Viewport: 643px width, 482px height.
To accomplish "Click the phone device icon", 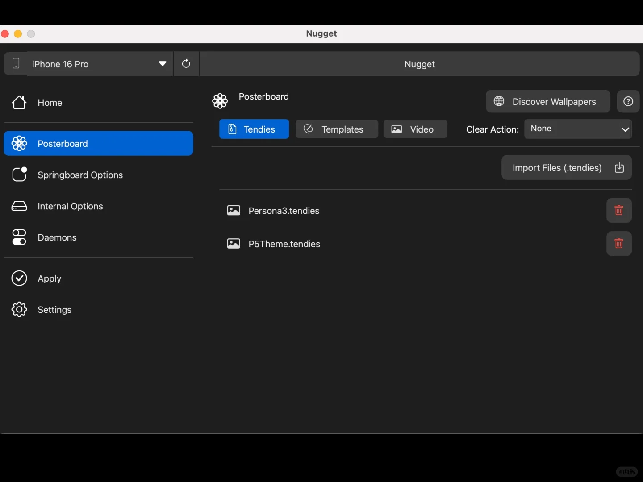I will click(x=16, y=64).
